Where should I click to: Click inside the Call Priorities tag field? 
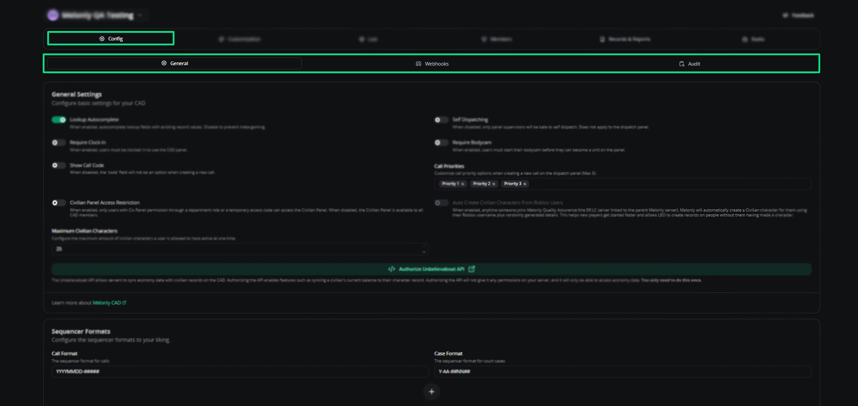[x=623, y=184]
